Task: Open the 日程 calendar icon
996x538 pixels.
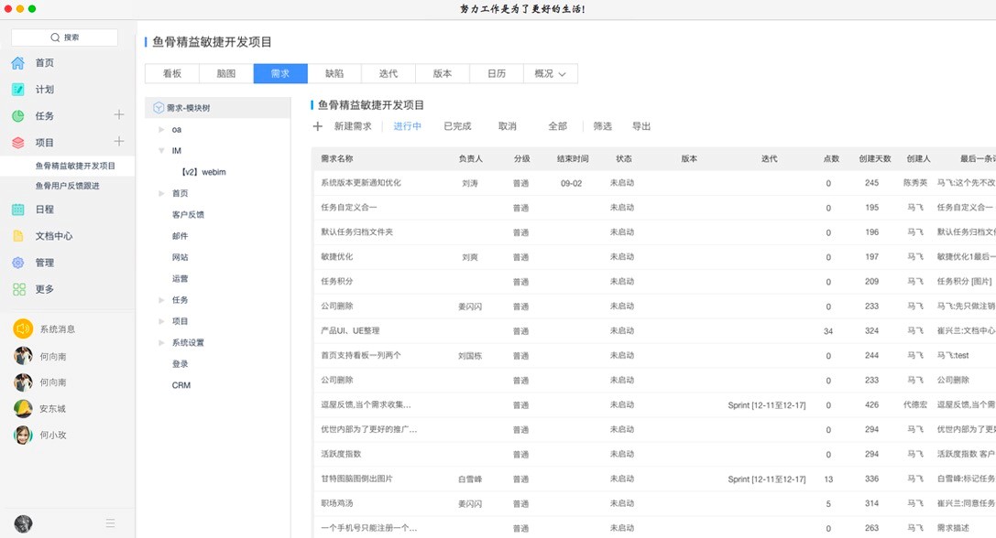Action: [18, 210]
